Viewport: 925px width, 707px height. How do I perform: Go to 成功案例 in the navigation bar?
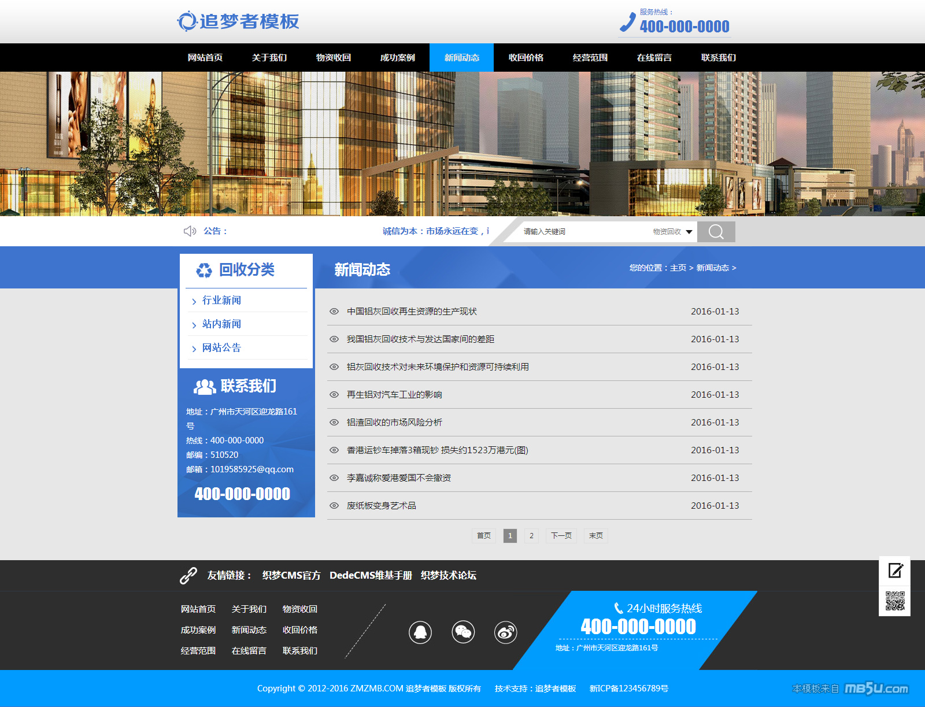click(x=397, y=58)
